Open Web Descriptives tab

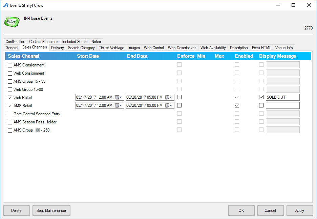point(182,48)
